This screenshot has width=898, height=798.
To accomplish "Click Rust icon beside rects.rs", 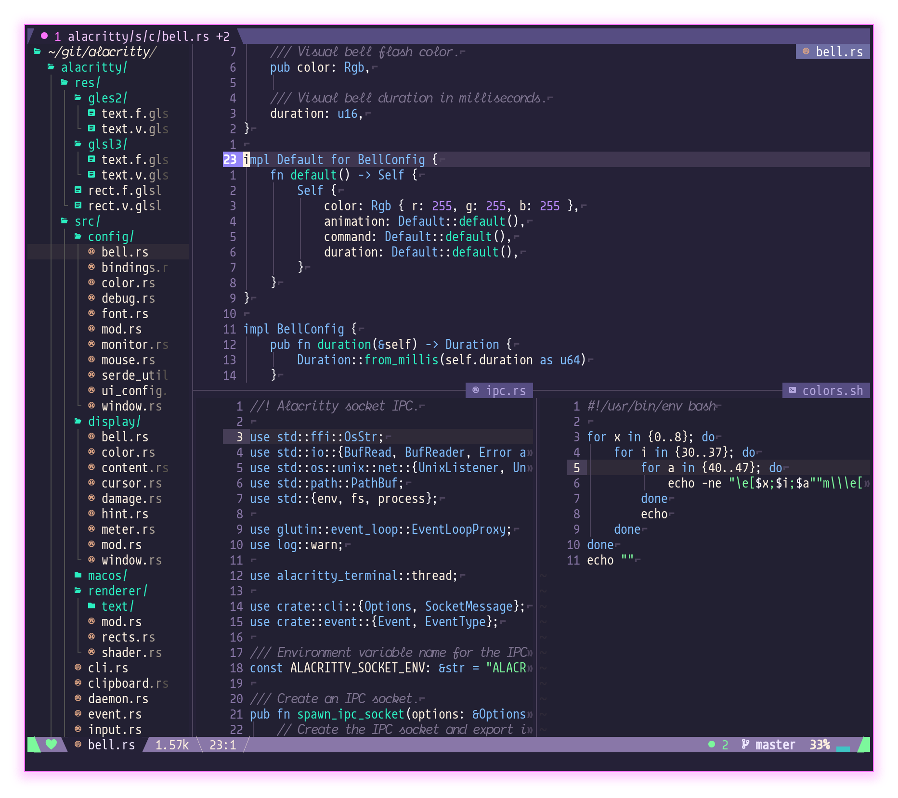I will coord(91,637).
